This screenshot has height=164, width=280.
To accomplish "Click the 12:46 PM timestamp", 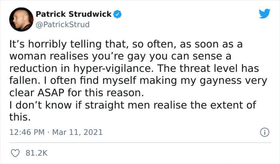I will coord(27,132).
